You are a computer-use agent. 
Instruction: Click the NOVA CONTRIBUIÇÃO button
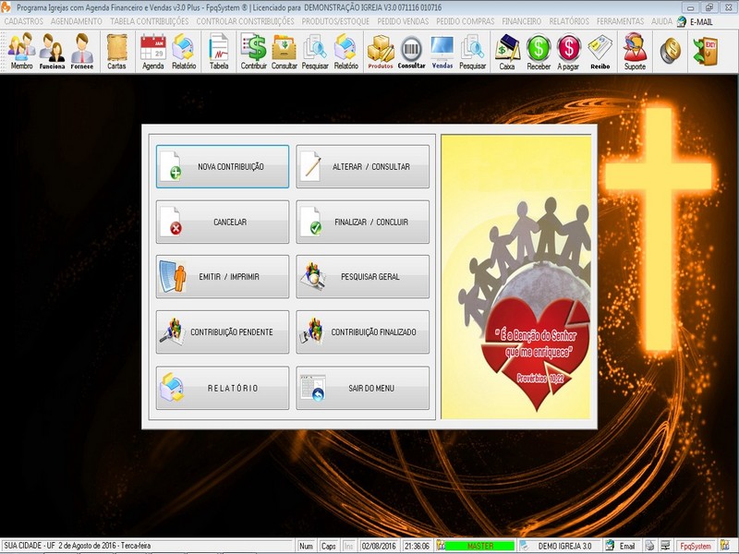point(223,167)
